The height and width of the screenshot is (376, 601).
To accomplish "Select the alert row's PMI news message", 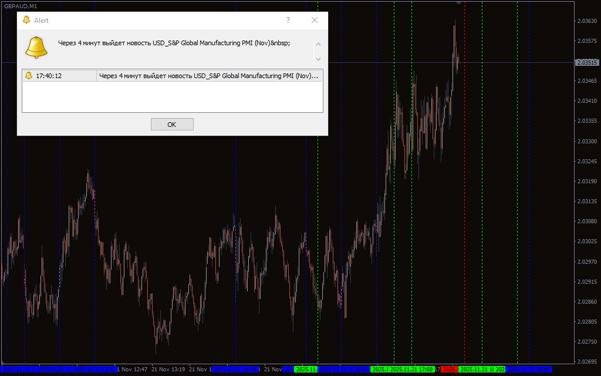I will point(209,76).
